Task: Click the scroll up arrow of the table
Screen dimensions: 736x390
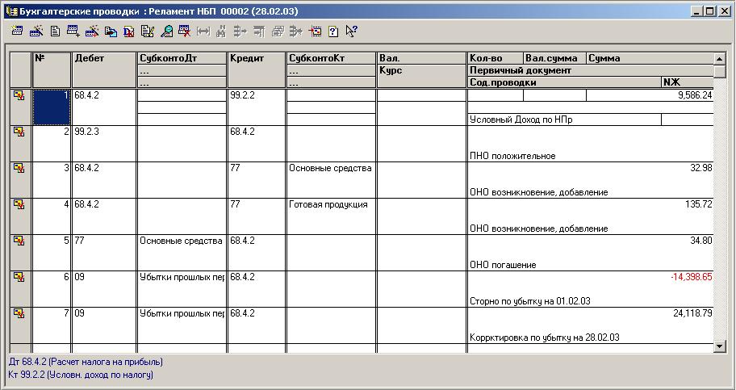Action: (x=721, y=59)
